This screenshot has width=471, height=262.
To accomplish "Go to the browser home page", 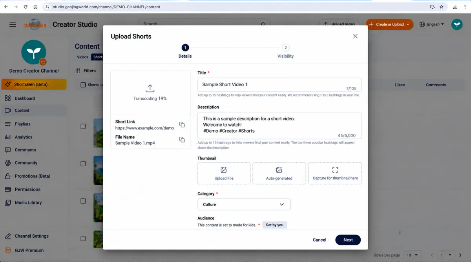I will pyautogui.click(x=35, y=7).
